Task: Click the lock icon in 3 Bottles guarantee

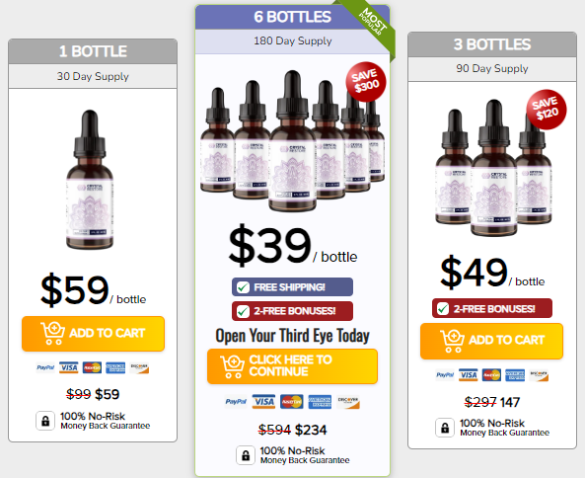Action: coord(445,428)
